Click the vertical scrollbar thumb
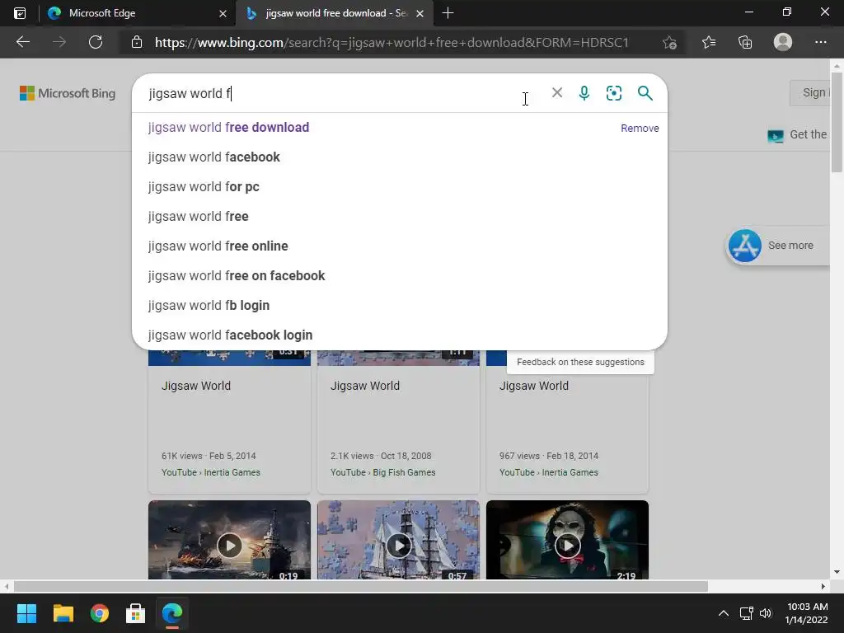 pyautogui.click(x=837, y=124)
